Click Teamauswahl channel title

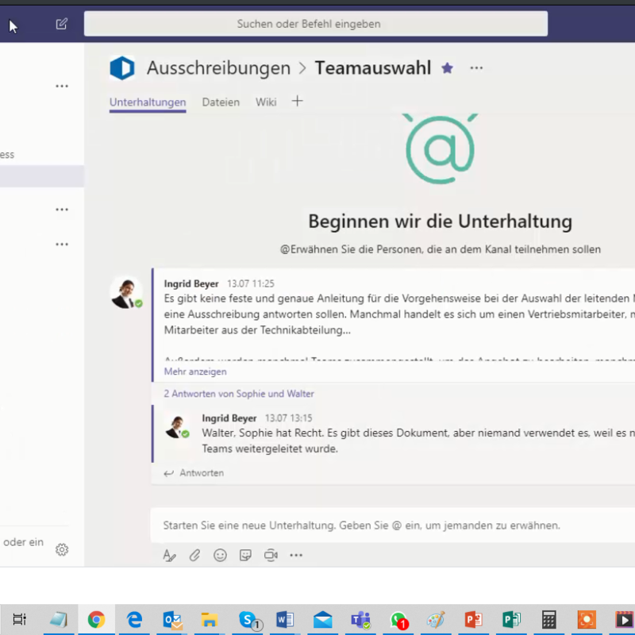373,67
